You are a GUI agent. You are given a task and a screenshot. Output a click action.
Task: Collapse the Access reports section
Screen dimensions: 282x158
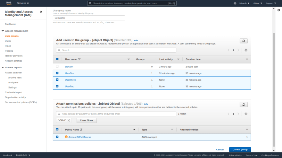pos(3,68)
